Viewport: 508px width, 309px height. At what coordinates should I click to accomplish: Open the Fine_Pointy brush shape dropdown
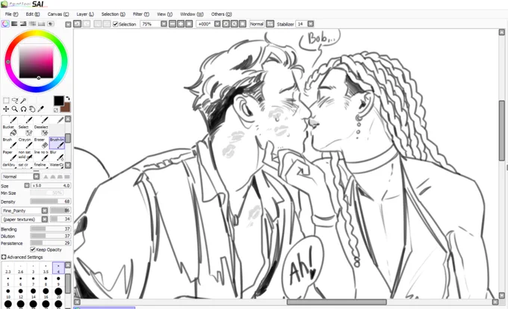[44, 210]
